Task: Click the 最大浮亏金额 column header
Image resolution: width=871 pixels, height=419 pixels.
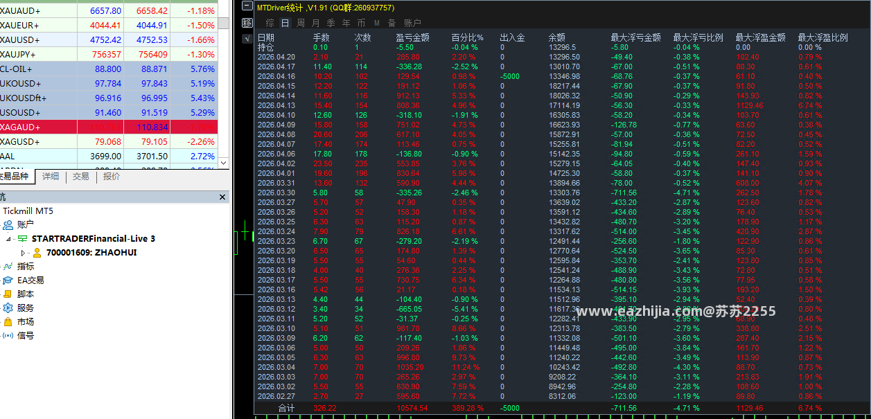Action: (x=636, y=37)
